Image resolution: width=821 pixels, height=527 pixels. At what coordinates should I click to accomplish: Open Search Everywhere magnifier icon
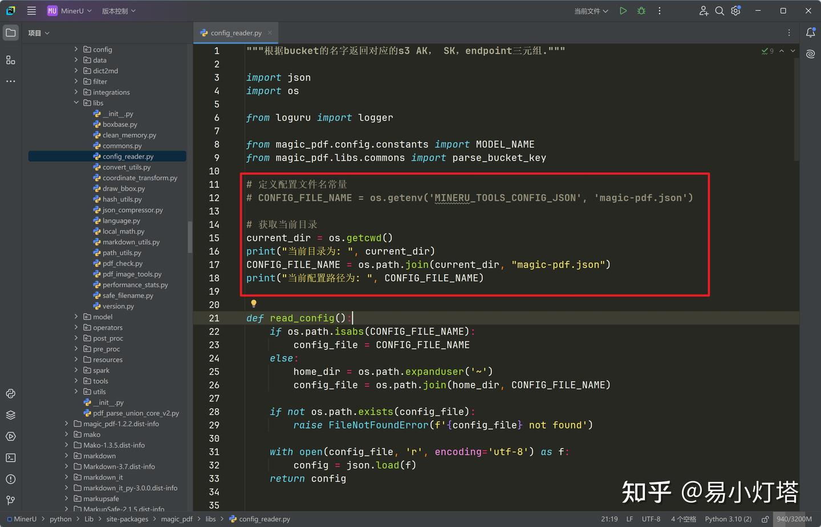tap(720, 11)
